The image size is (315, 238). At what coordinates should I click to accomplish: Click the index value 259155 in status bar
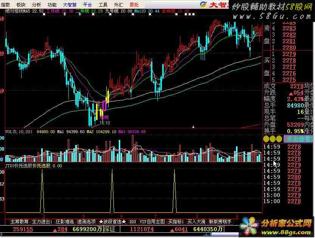[23, 229]
